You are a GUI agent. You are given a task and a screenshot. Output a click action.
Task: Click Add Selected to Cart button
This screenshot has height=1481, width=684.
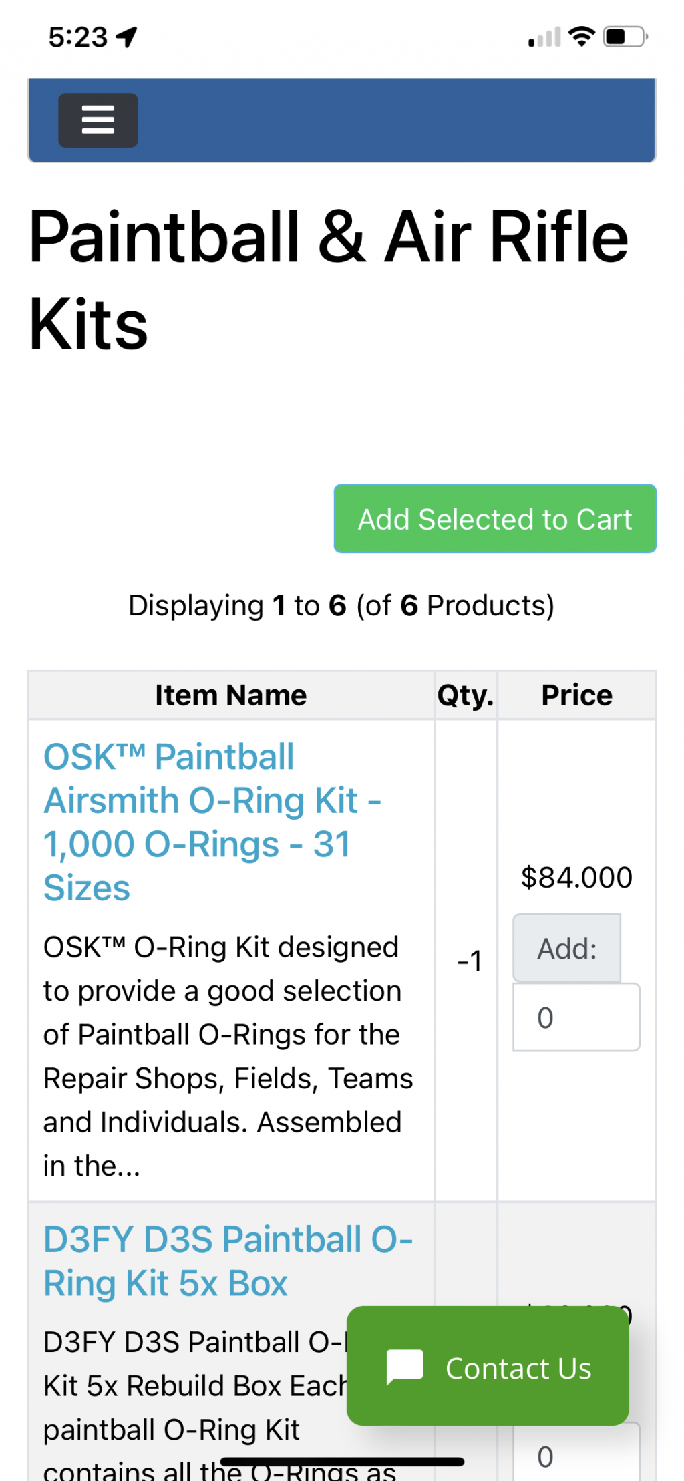tap(495, 518)
